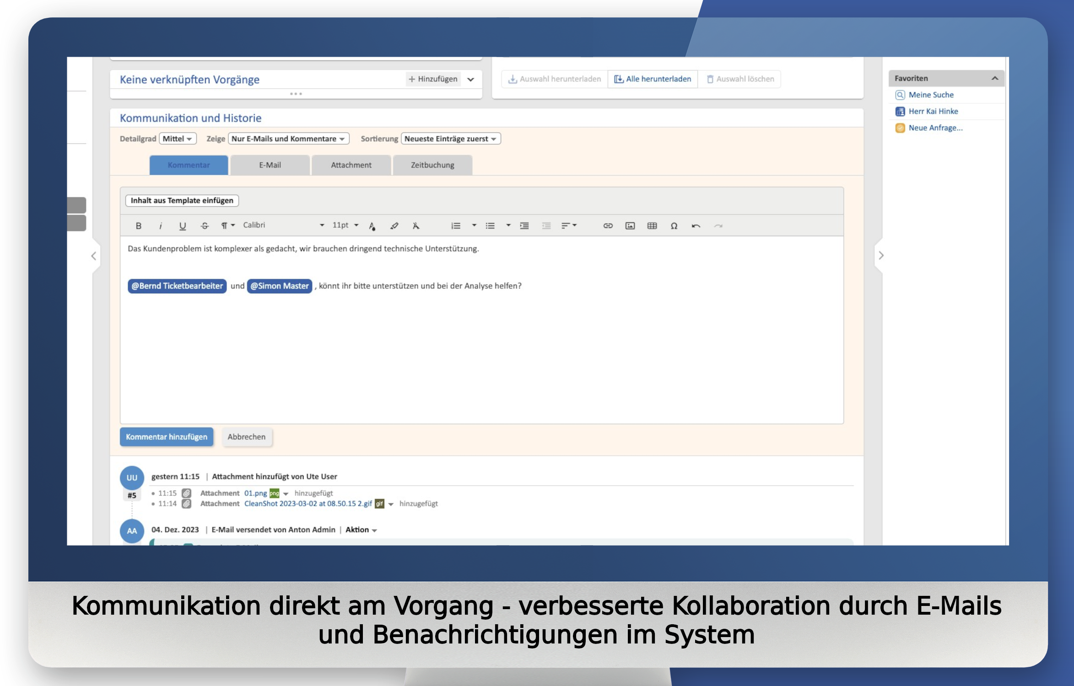Apply underline formatting
Viewport: 1074px width, 686px height.
(x=183, y=225)
